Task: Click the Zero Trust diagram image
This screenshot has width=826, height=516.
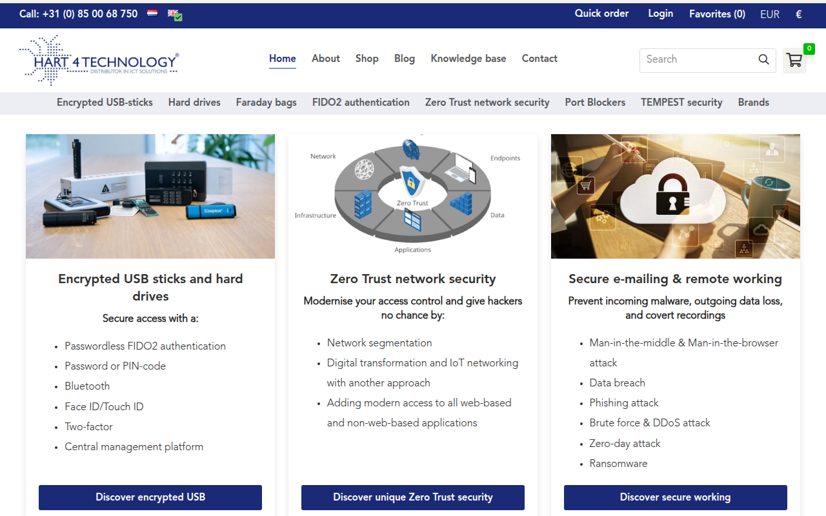Action: 413,196
